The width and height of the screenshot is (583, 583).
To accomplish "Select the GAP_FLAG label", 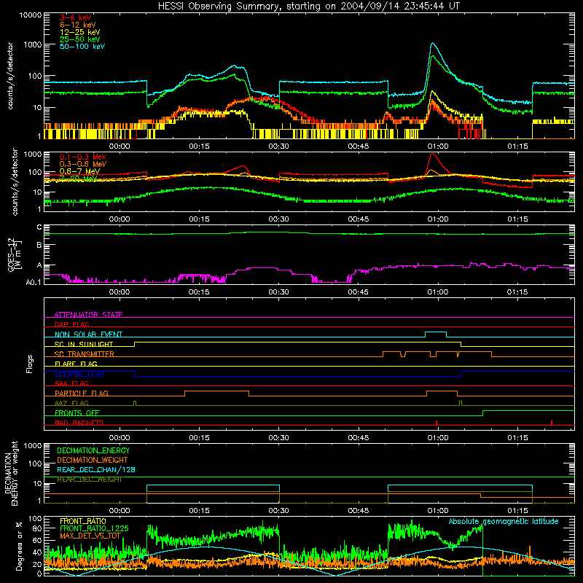I will coord(71,324).
